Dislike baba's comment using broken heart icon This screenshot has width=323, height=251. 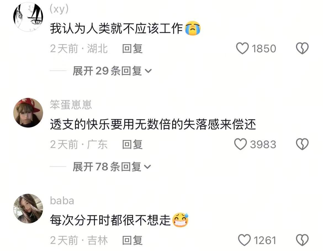(302, 240)
